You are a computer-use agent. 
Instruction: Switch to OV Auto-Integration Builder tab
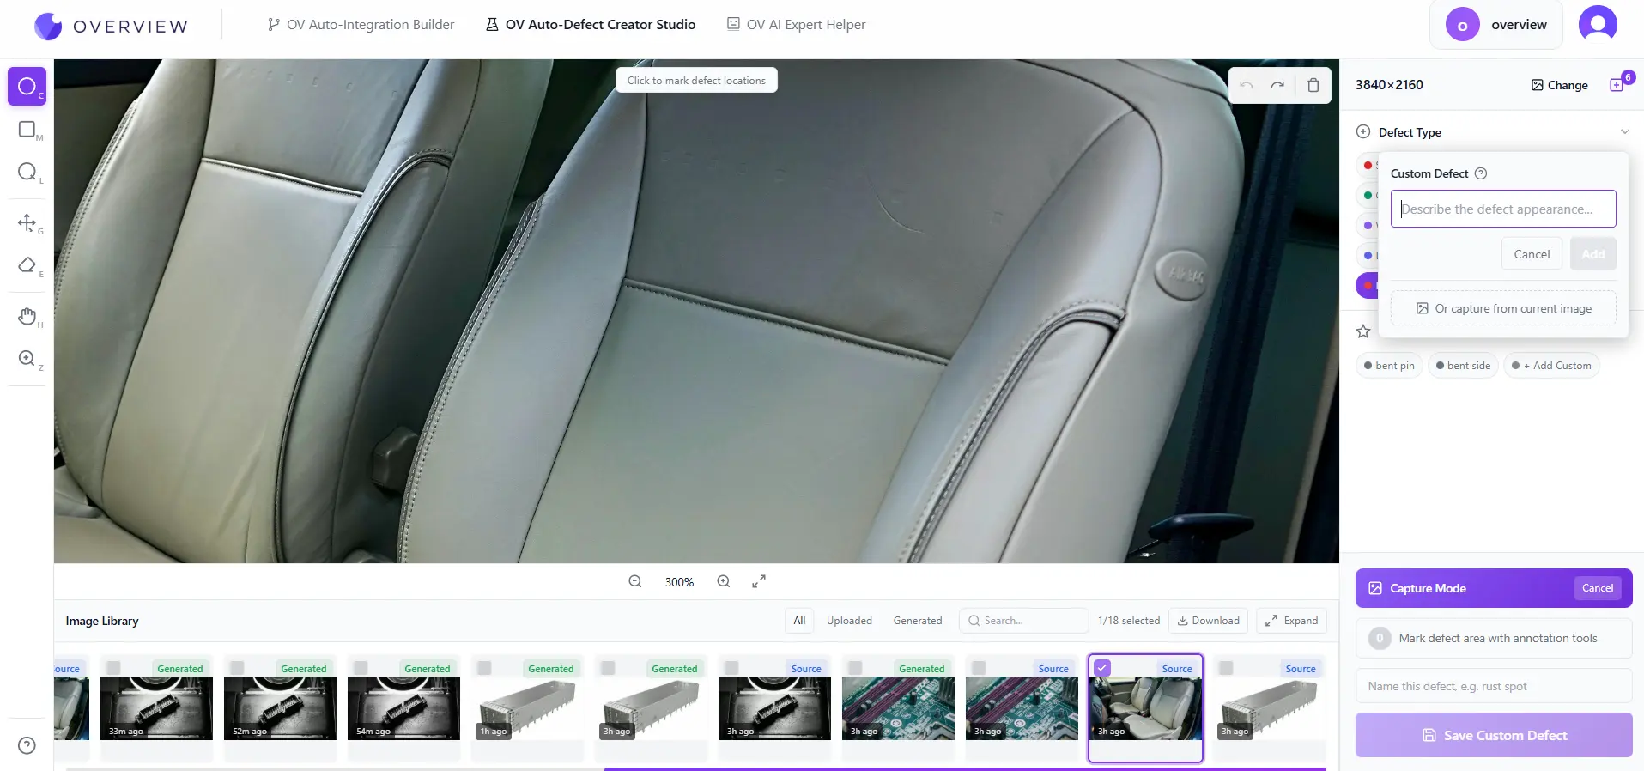pos(361,25)
